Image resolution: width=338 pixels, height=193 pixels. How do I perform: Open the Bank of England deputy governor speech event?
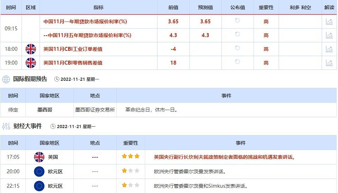pyautogui.click(x=224, y=157)
